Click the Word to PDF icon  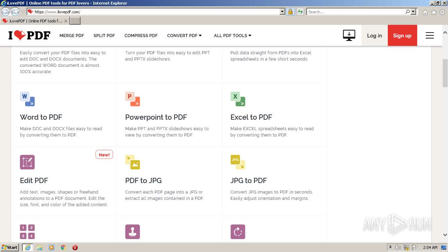tap(27, 99)
